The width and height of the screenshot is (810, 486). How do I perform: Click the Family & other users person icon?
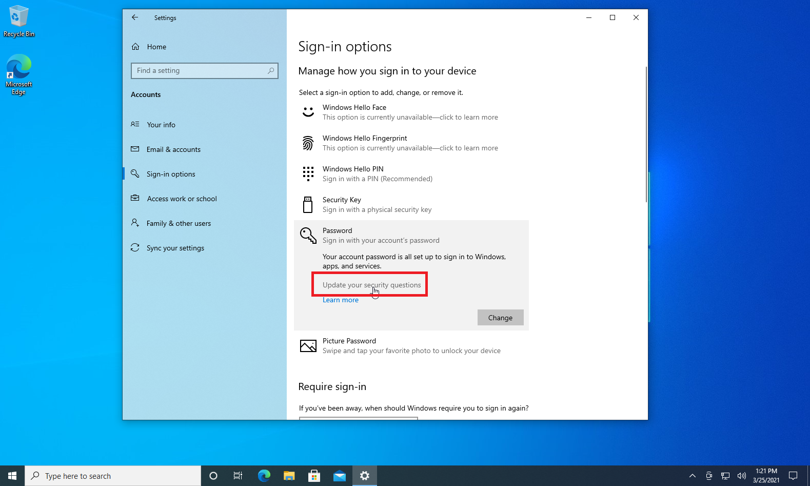tap(135, 223)
